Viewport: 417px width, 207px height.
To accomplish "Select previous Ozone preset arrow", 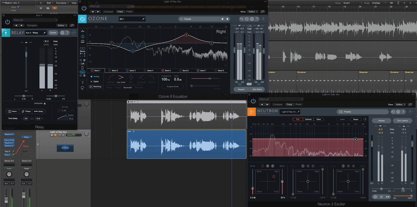I will (x=222, y=19).
